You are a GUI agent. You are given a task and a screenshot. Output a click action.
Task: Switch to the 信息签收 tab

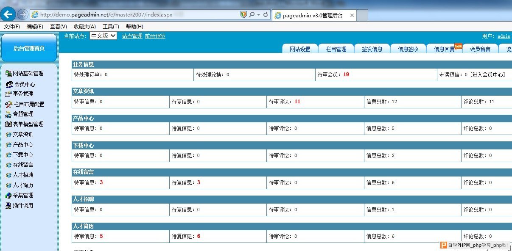pyautogui.click(x=408, y=49)
